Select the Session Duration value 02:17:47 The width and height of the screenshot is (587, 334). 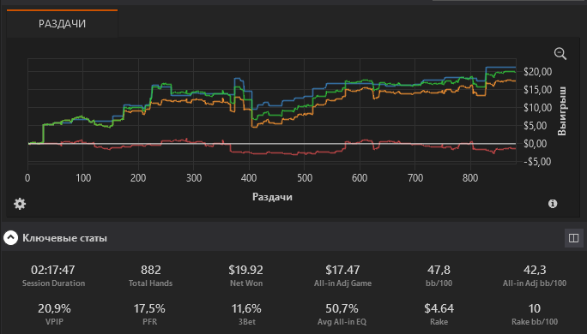[x=53, y=270]
